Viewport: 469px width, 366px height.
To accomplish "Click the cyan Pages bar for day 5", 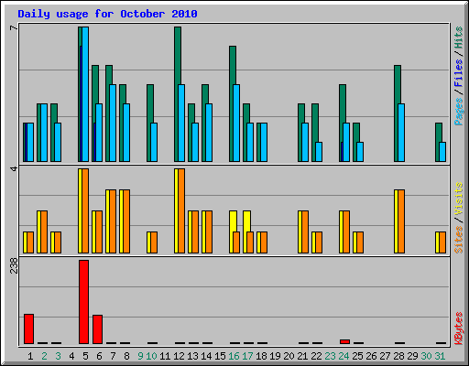I will click(85, 94).
